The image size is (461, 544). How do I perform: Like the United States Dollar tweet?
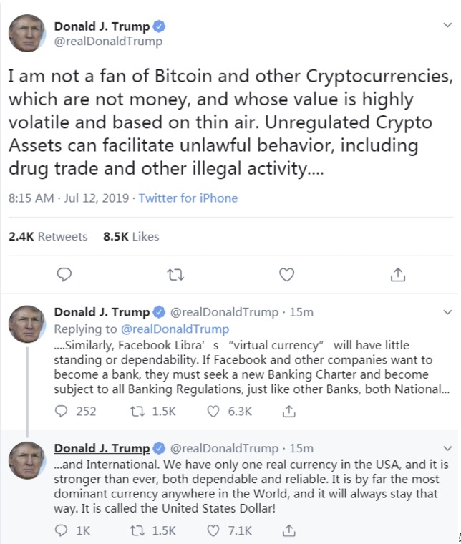(213, 530)
